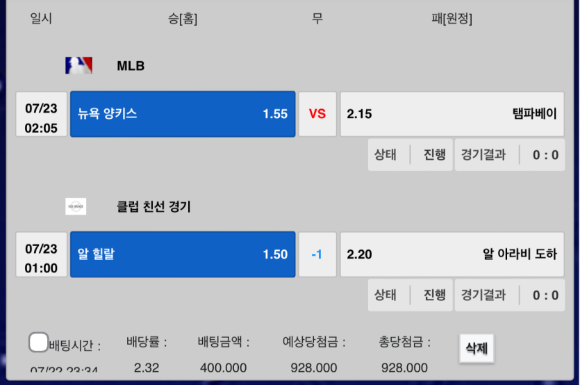
Task: Click the 무 draw column header
Action: pyautogui.click(x=317, y=19)
